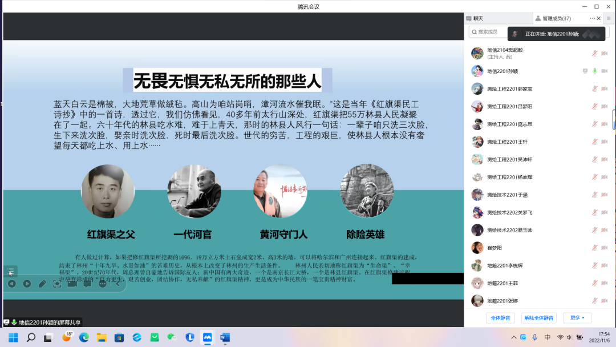Select the pen annotation tool
Image resolution: width=616 pixels, height=347 pixels.
point(42,284)
